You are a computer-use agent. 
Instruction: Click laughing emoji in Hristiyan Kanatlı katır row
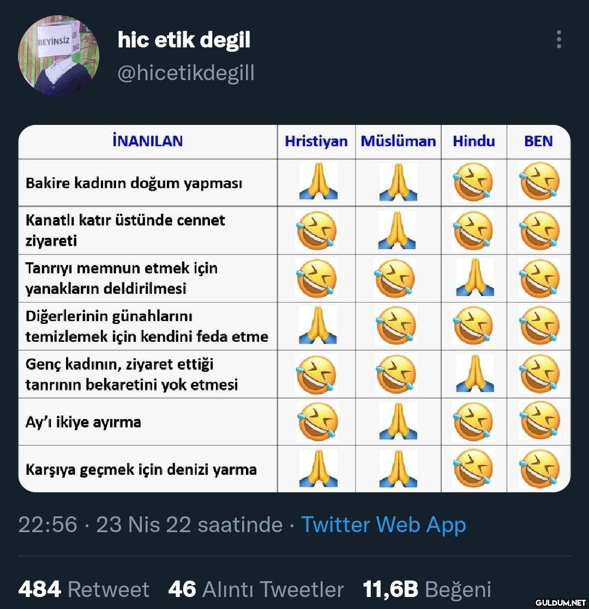pyautogui.click(x=316, y=230)
